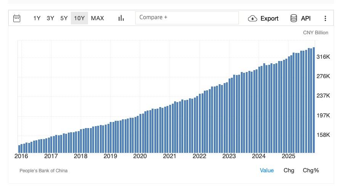
Task: Open the chart type bar icon
Action: [121, 18]
